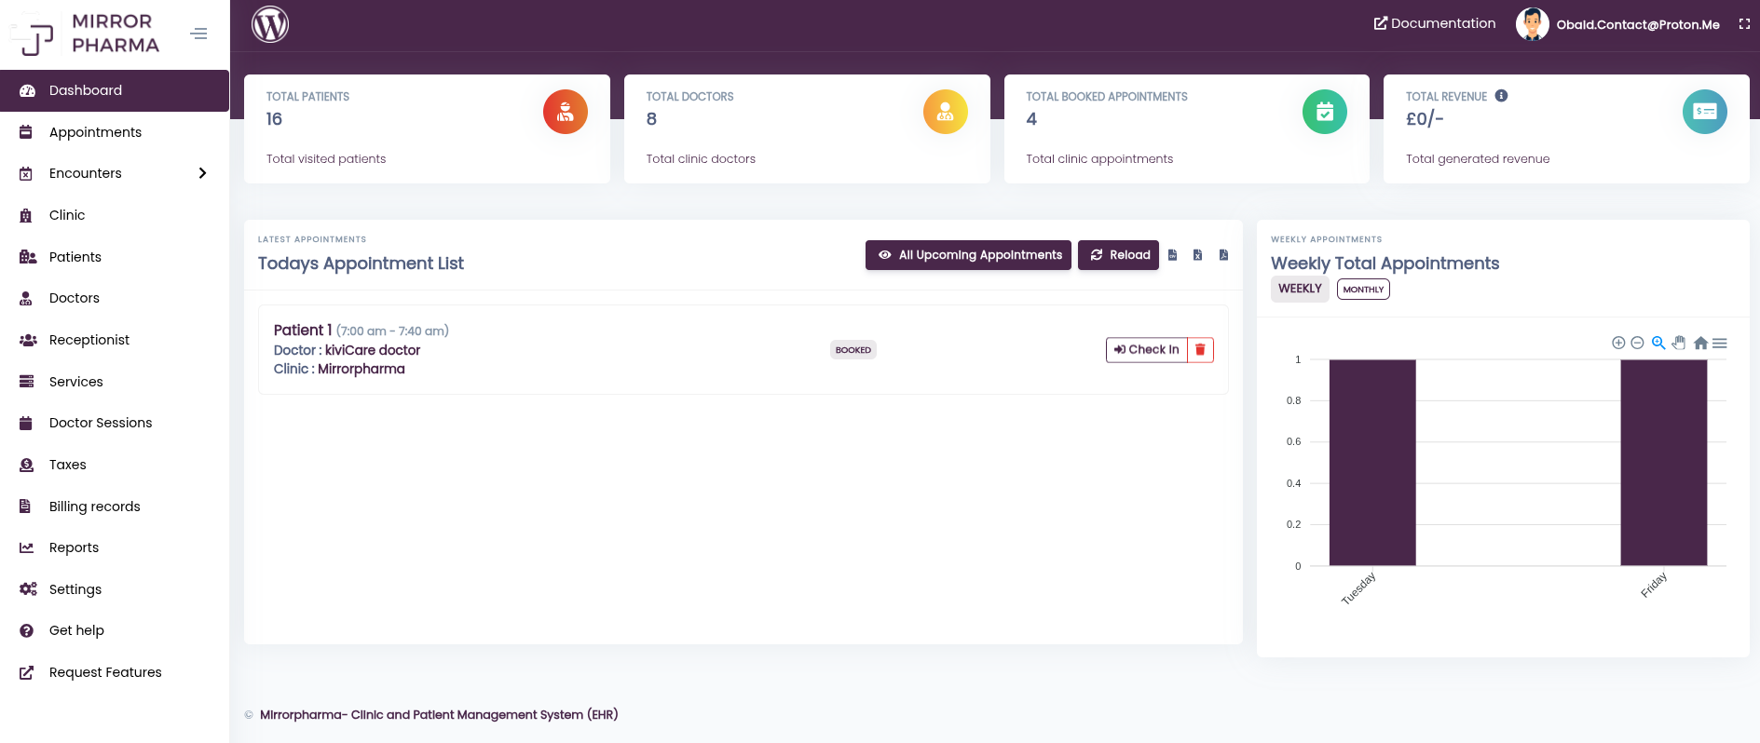Open Doctor Sessions in sidebar
The image size is (1760, 743).
[101, 423]
